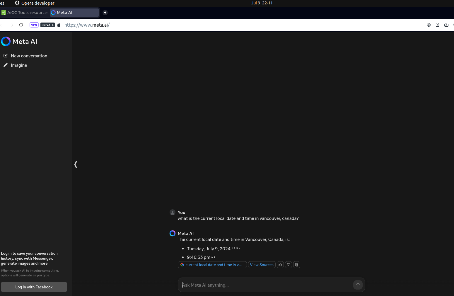The height and width of the screenshot is (296, 454).
Task: Click the edit page icon in toolbar
Action: (x=438, y=25)
